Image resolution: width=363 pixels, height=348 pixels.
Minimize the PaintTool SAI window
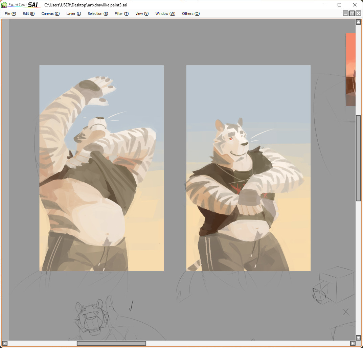click(324, 5)
